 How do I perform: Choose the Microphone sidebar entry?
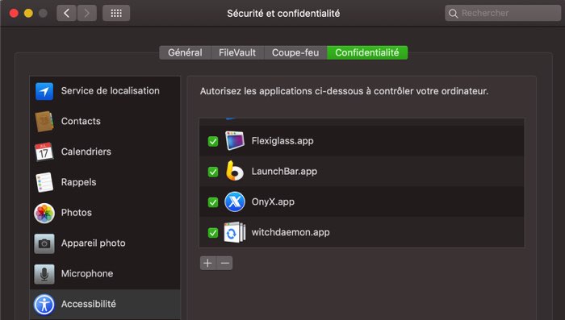105,273
